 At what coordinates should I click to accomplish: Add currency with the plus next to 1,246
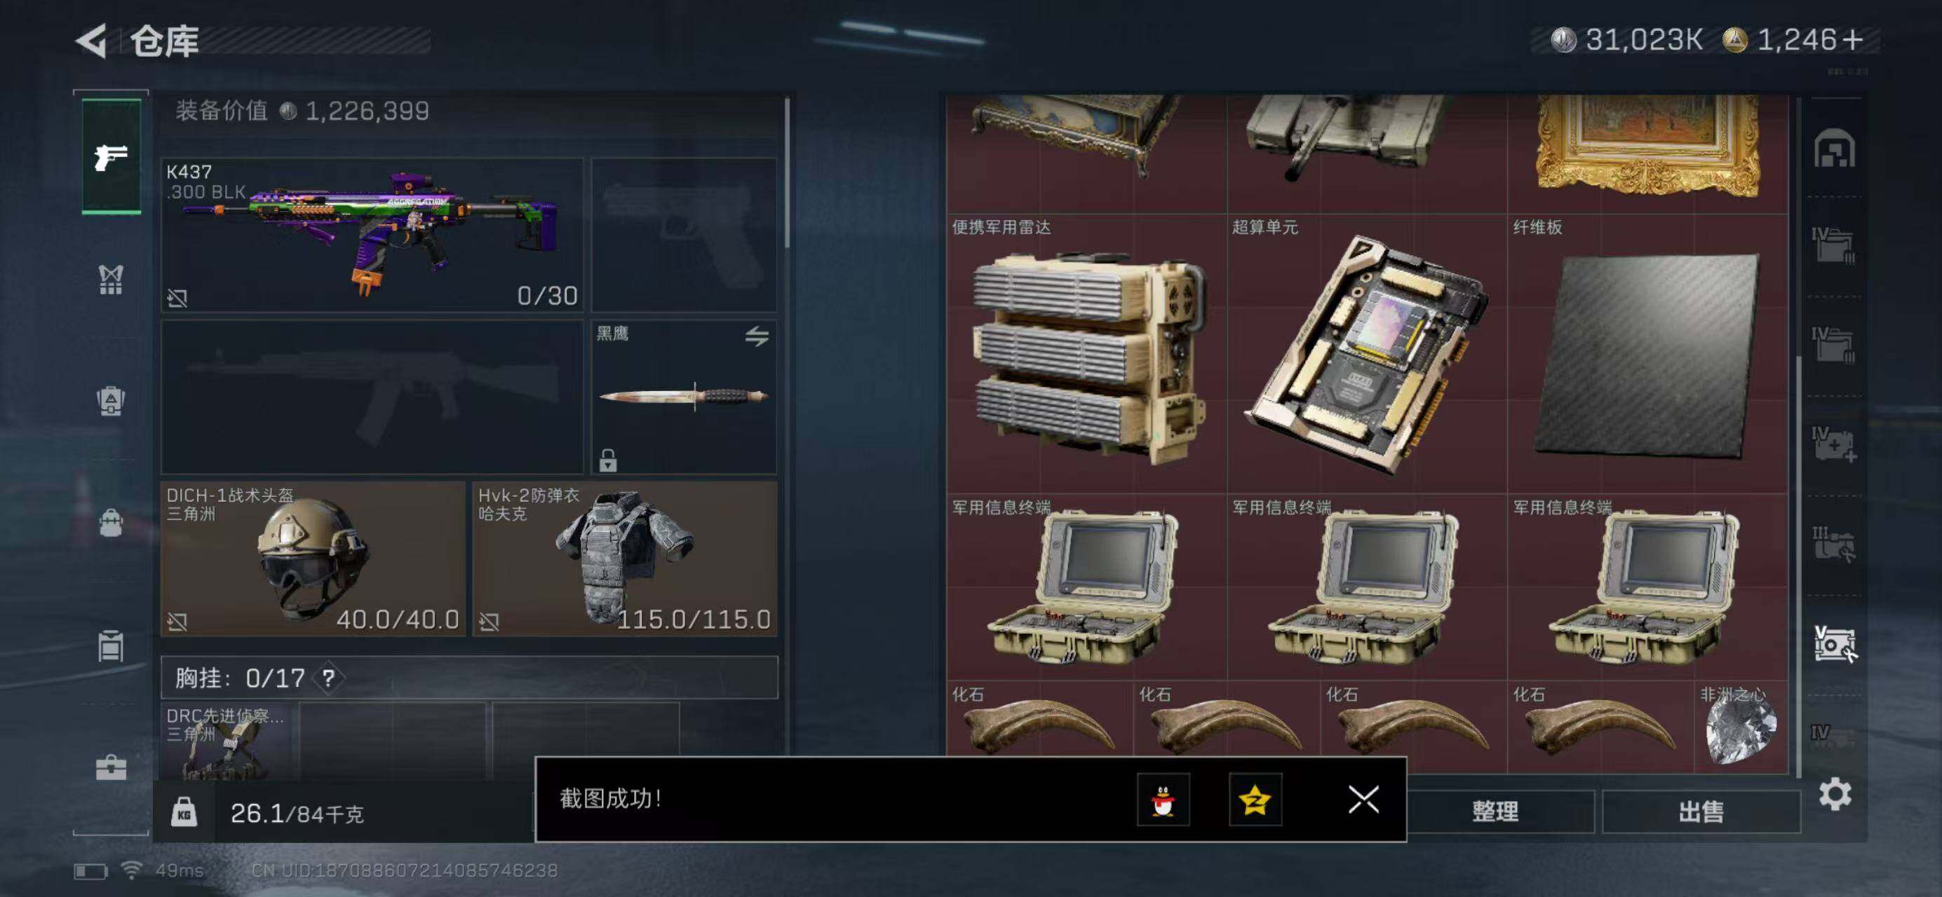coord(1852,39)
